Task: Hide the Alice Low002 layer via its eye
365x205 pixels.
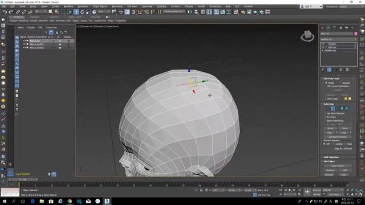Action: point(24,48)
